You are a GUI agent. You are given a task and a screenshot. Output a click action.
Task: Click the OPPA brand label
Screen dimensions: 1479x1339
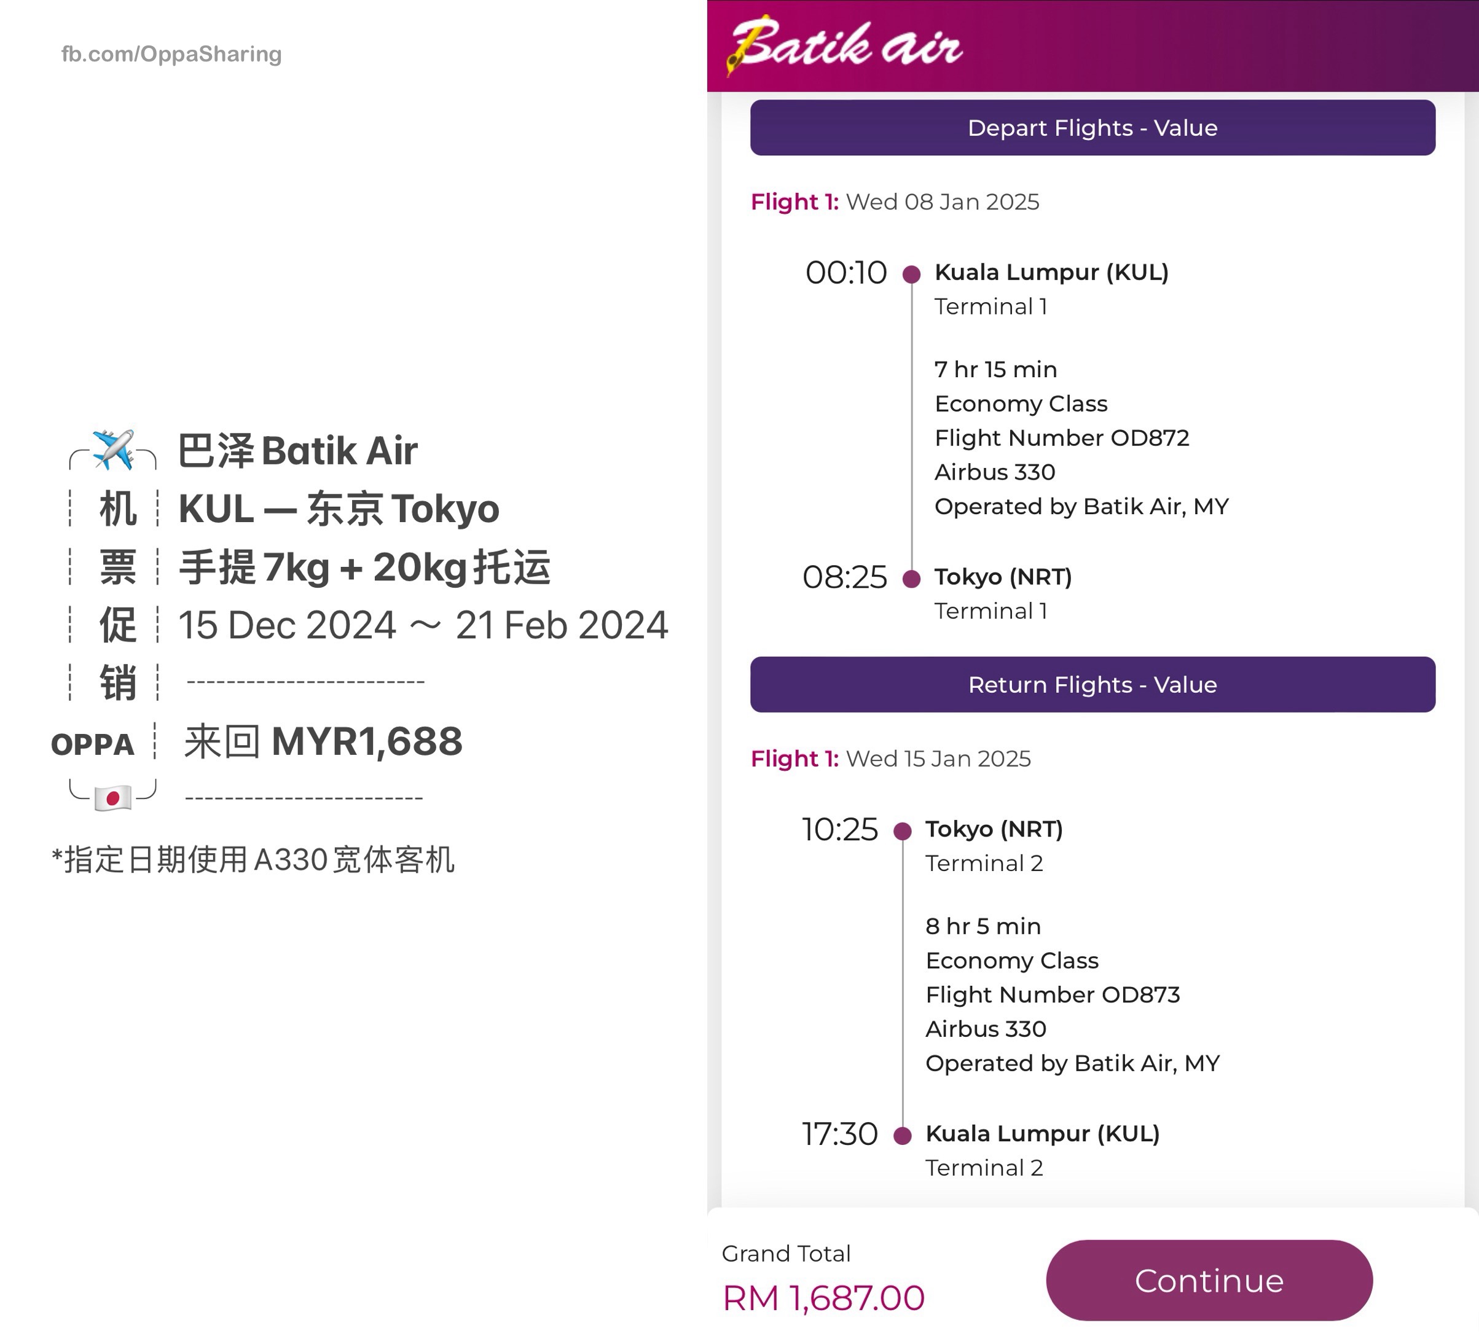(x=92, y=744)
